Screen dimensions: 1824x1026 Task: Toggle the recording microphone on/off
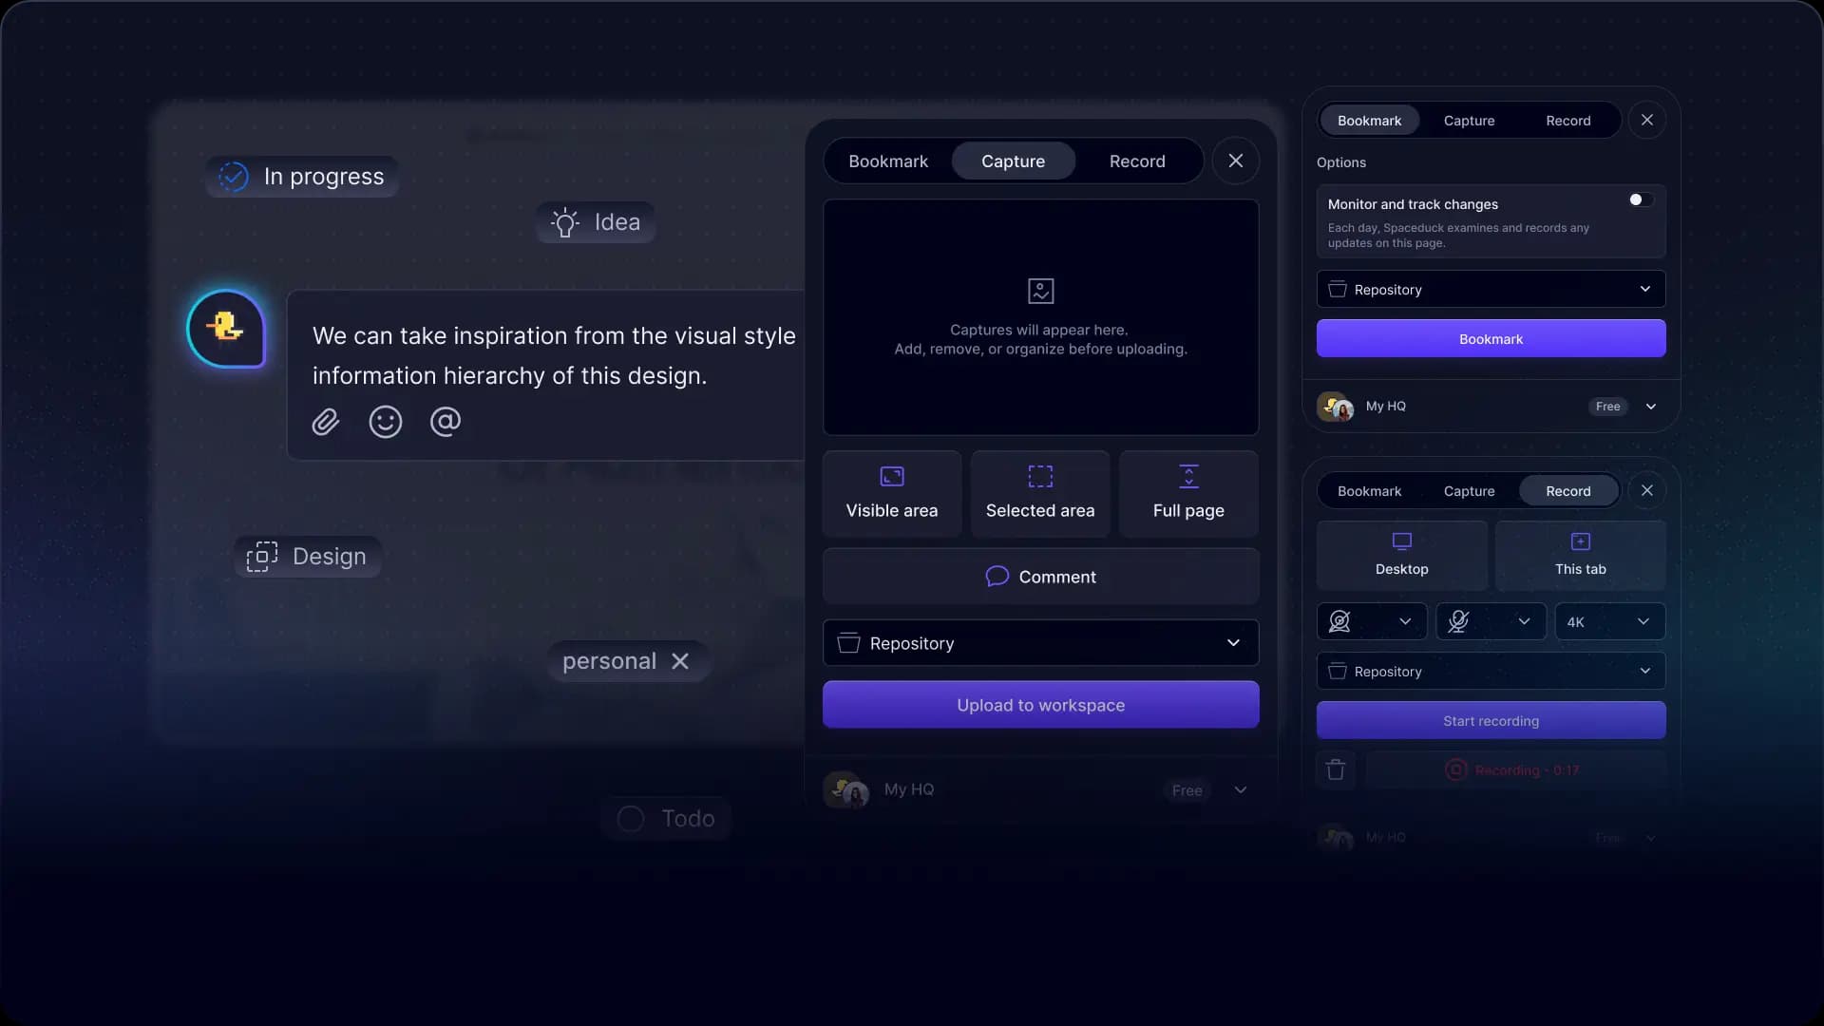click(1457, 621)
